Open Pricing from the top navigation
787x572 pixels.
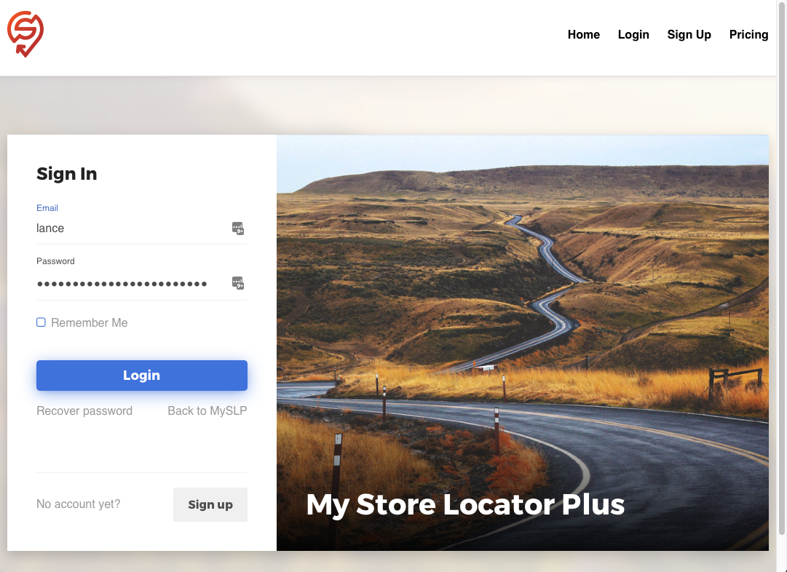click(x=748, y=34)
